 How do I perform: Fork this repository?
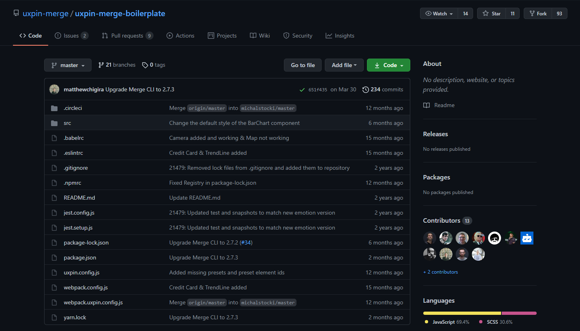point(537,13)
